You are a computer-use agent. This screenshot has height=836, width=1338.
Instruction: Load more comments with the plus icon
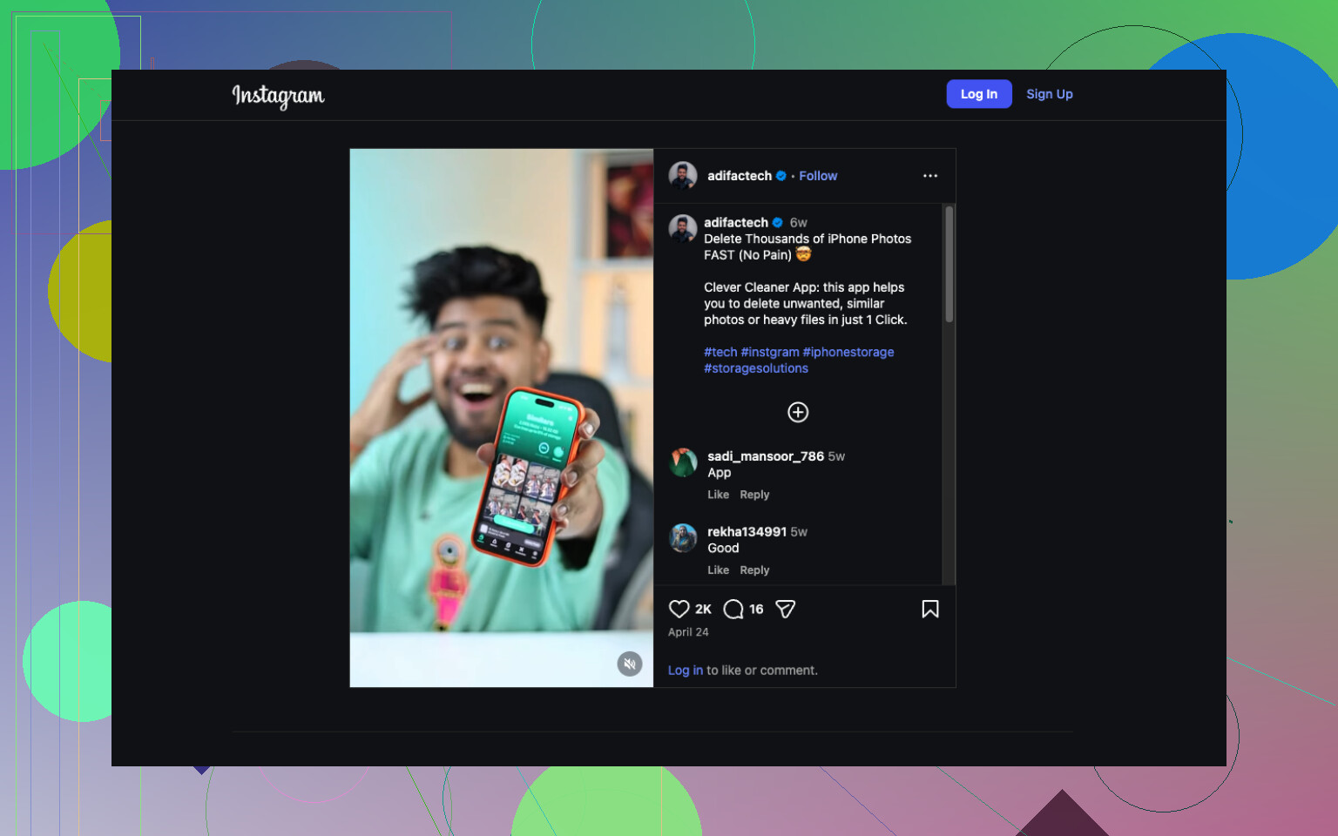798,412
